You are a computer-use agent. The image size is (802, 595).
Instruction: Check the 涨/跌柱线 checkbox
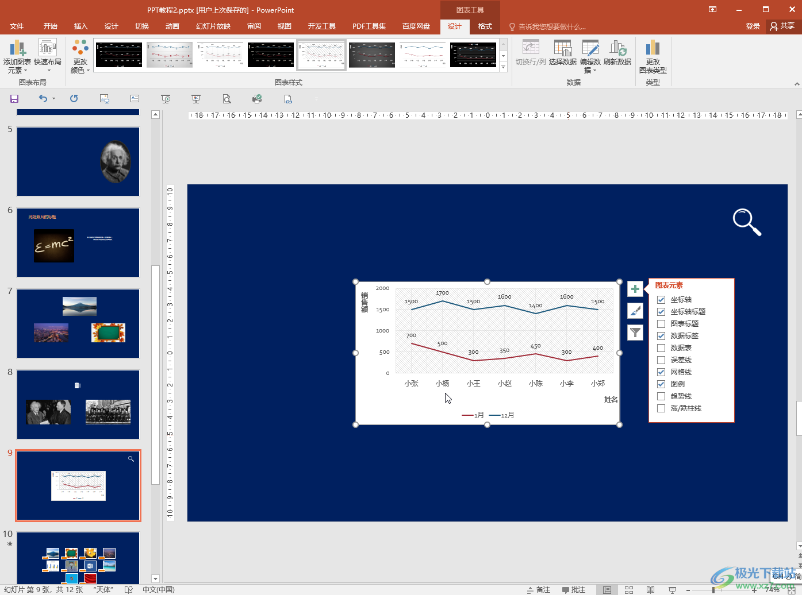point(661,408)
